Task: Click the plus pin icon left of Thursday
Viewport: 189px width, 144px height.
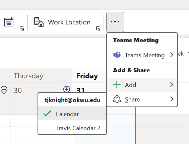Action: (4, 90)
